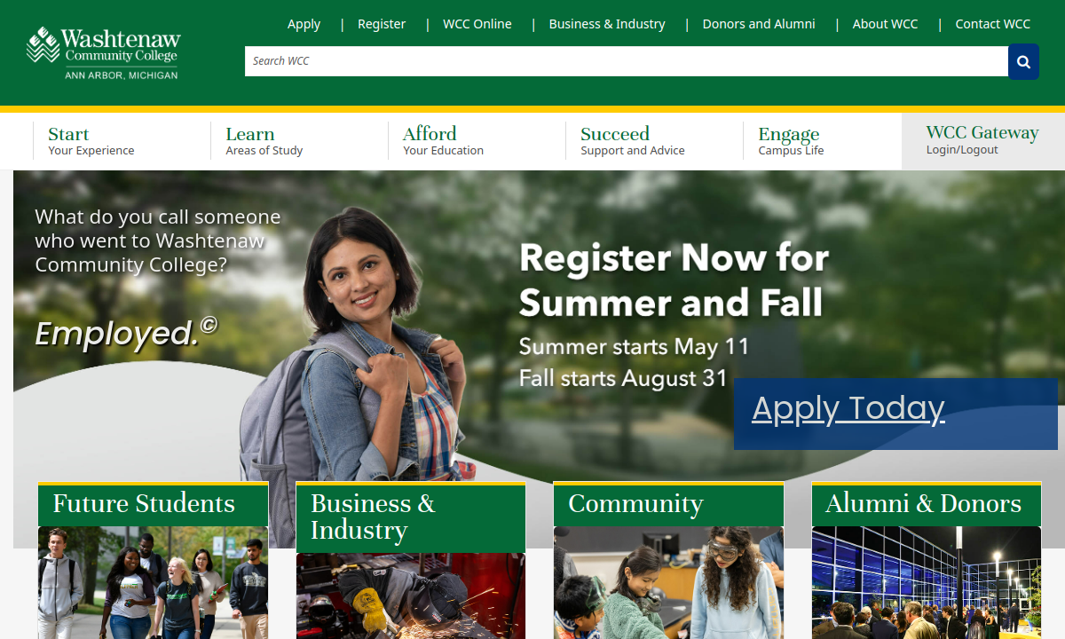The height and width of the screenshot is (639, 1065).
Task: Go to Register in the top navigation
Action: pos(382,24)
